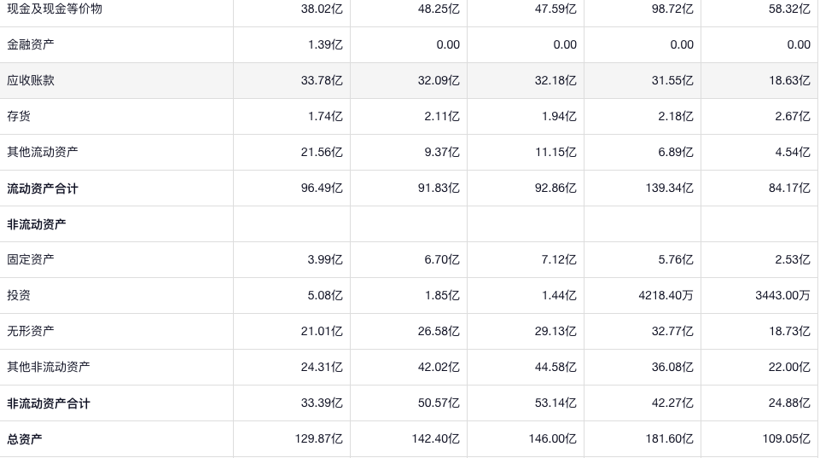The image size is (820, 458).
Task: Click the 其他非流动资产 row label
Action: click(x=49, y=368)
